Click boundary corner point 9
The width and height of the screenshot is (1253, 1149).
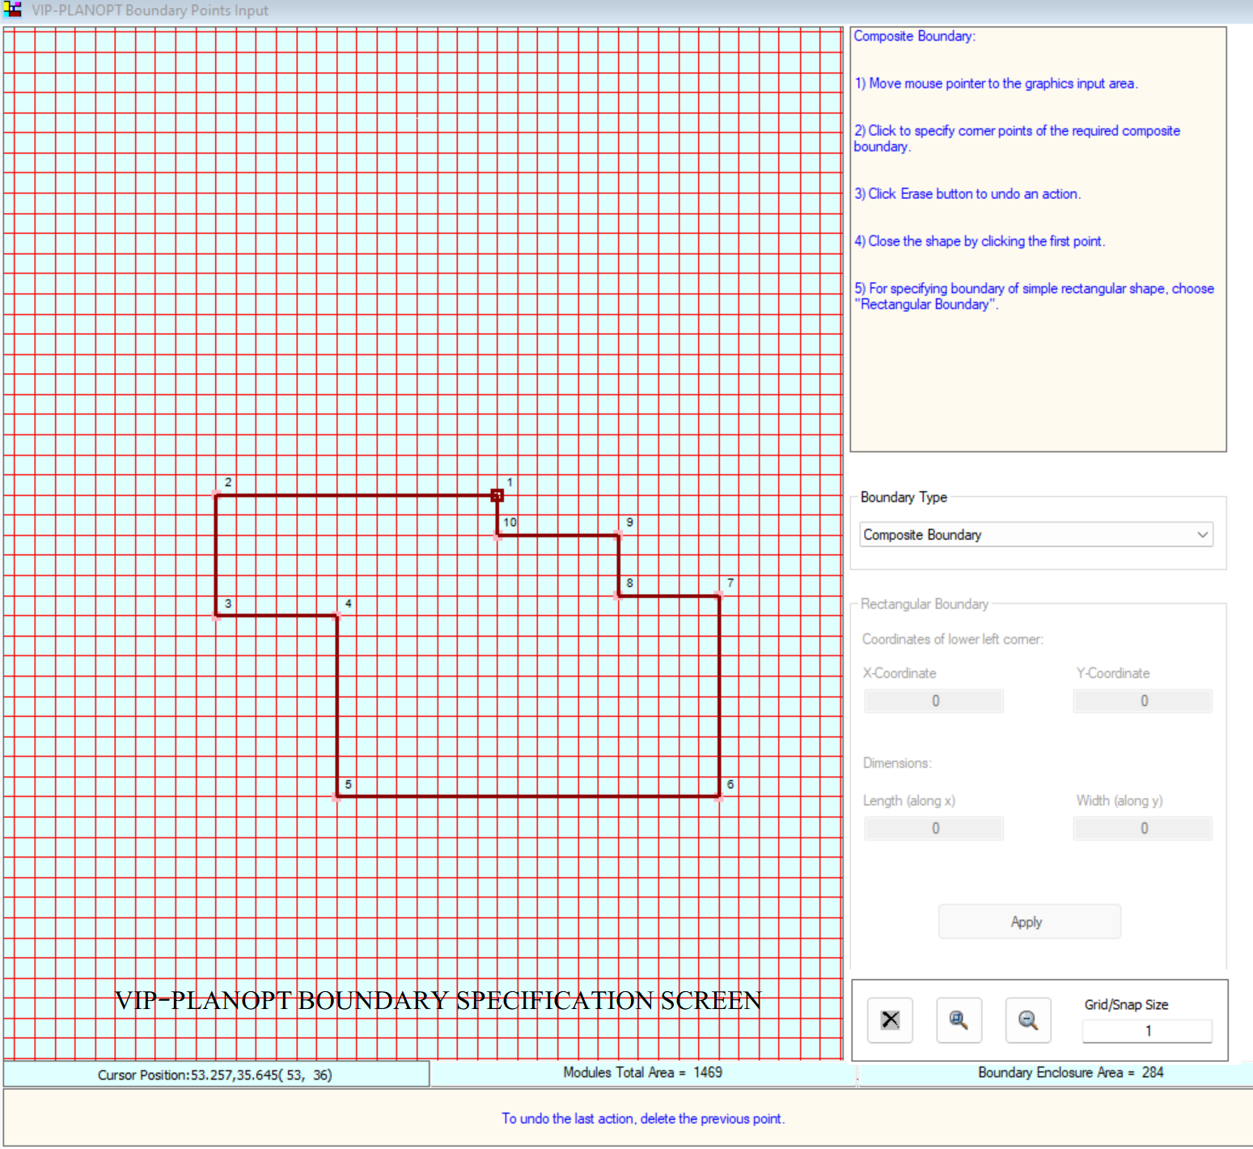(619, 535)
